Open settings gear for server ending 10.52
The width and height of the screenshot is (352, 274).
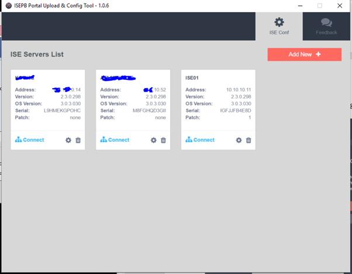(154, 140)
